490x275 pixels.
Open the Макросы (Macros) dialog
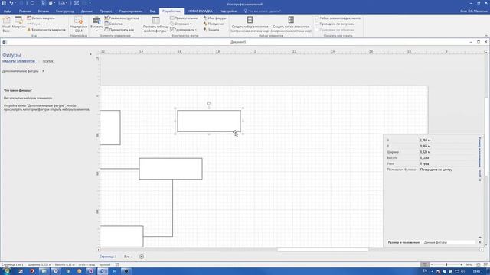(x=18, y=23)
